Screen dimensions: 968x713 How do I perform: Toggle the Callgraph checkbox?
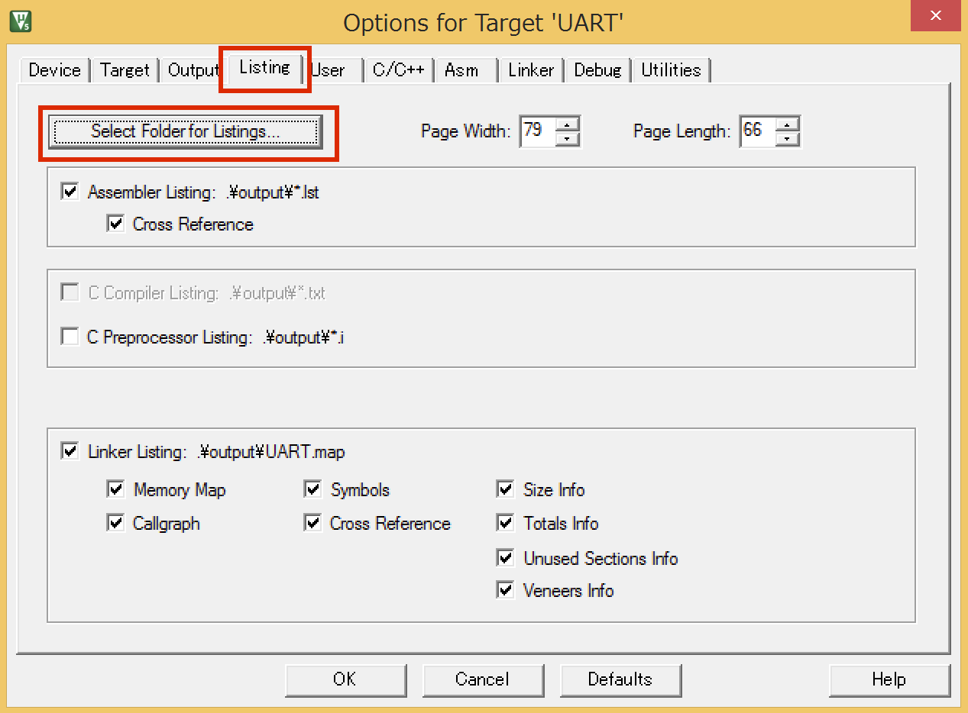(115, 523)
